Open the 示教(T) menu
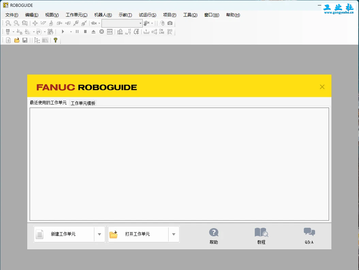 (125, 15)
